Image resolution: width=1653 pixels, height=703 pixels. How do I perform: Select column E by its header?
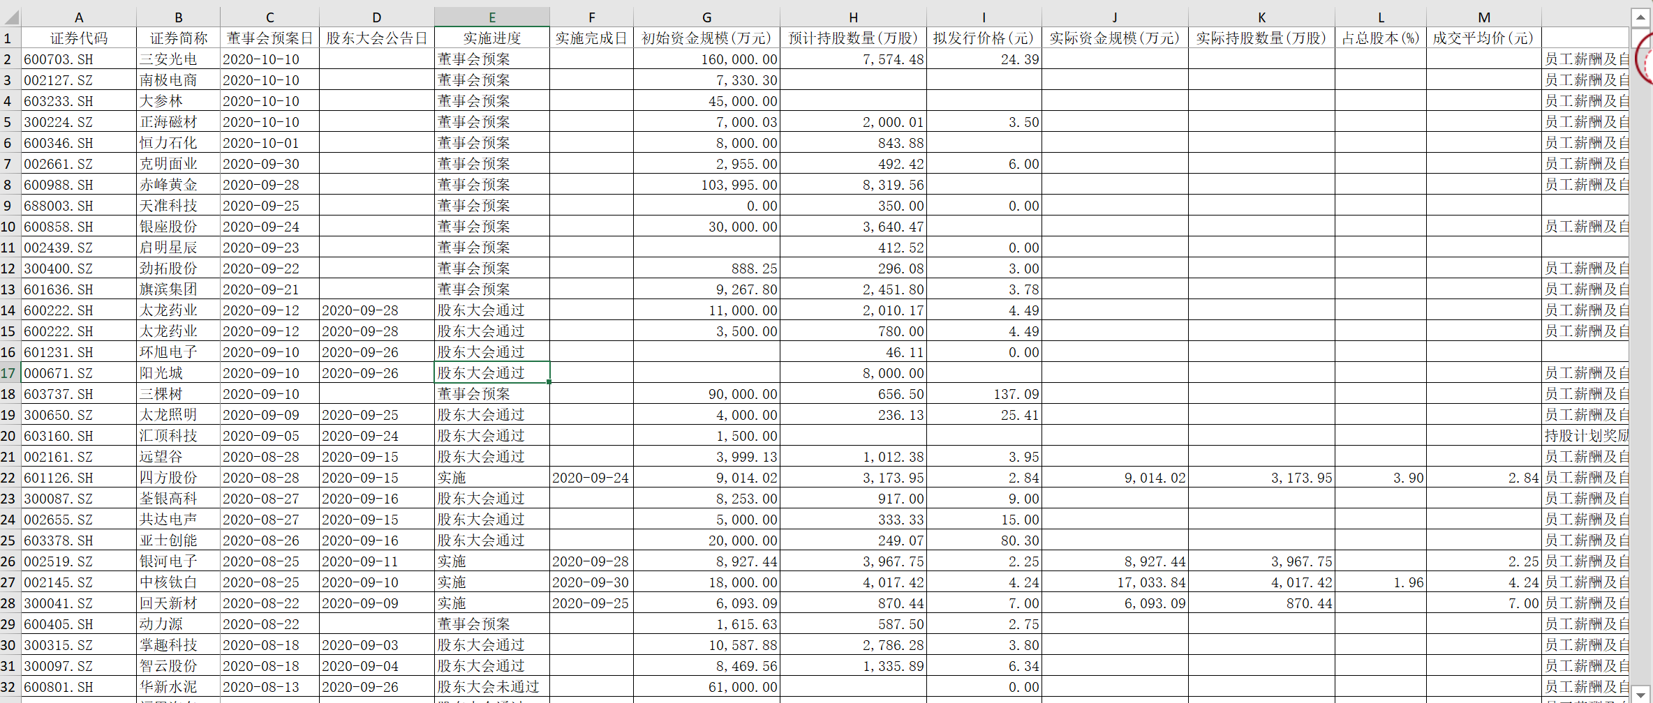tap(492, 17)
